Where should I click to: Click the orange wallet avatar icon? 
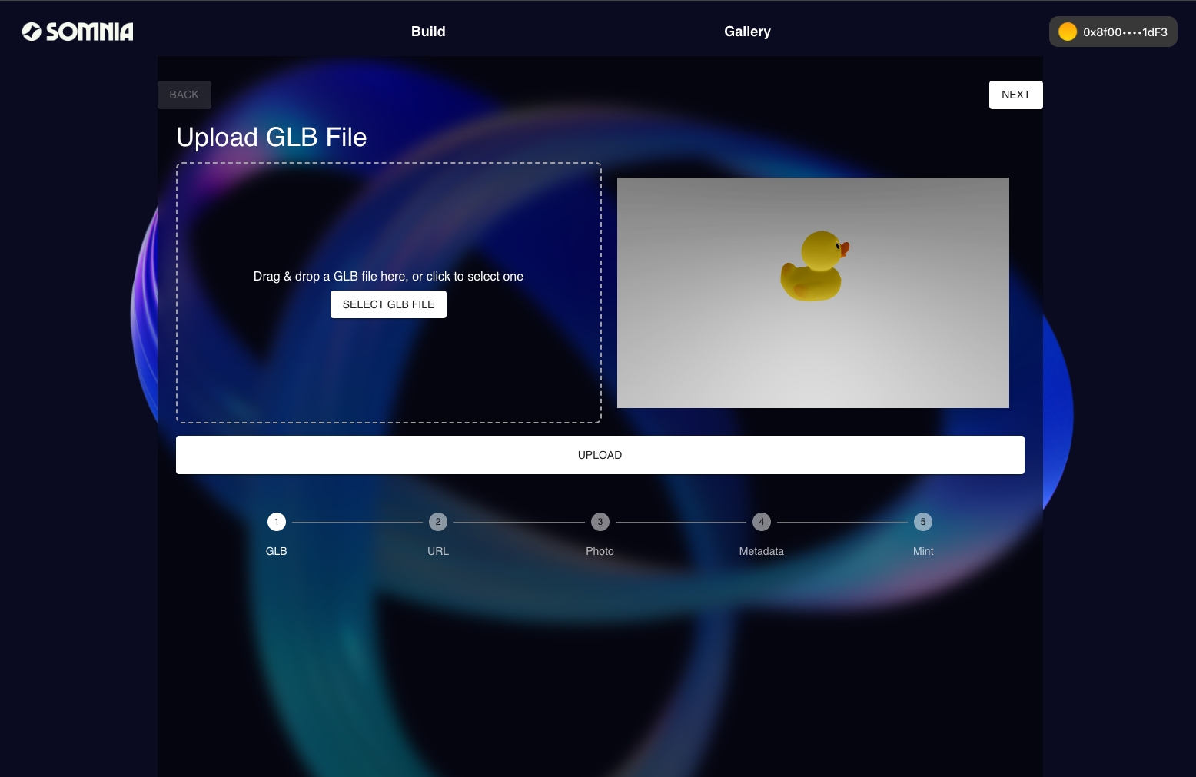click(1067, 32)
